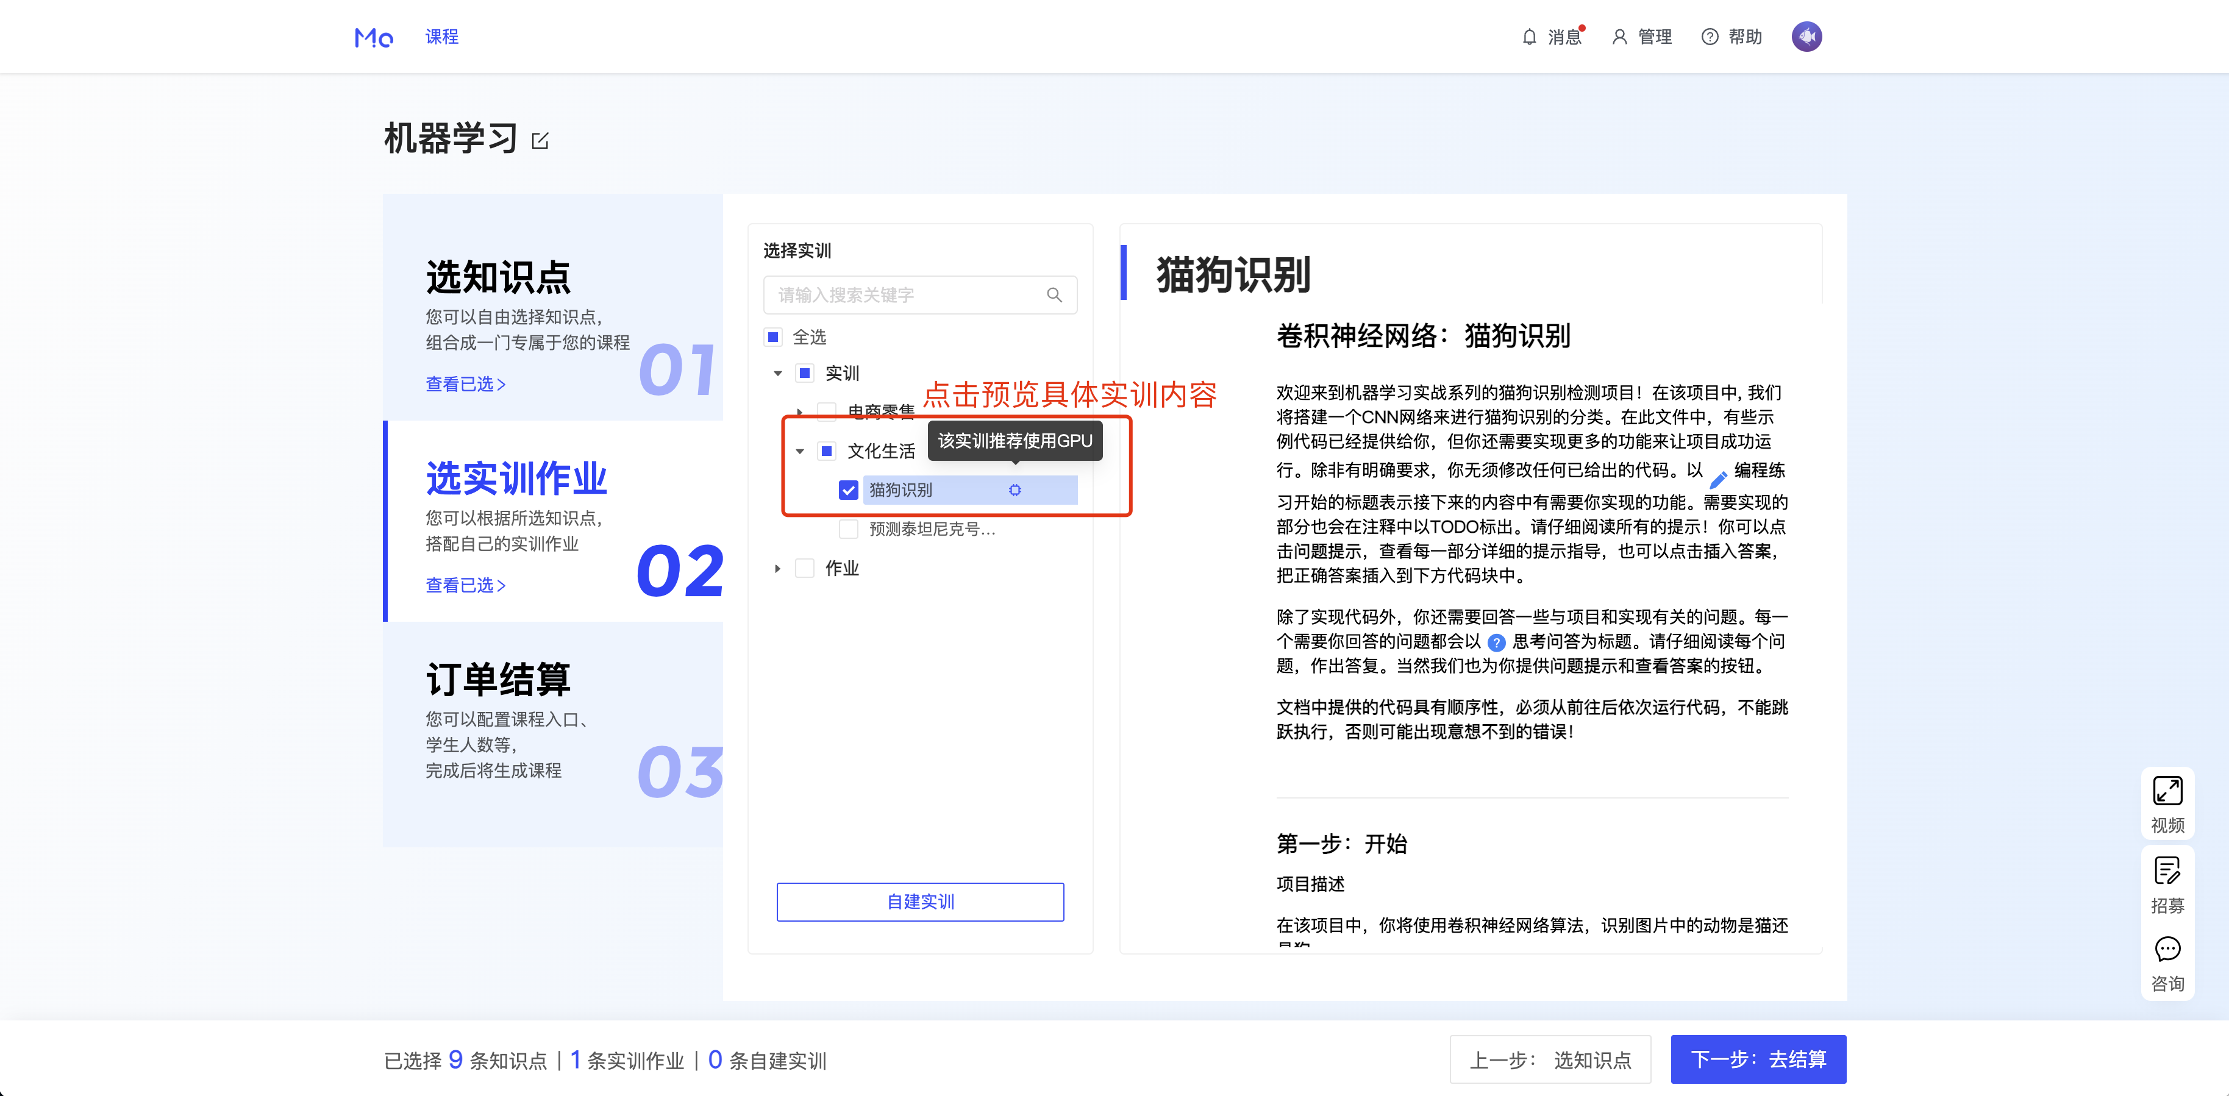2229x1096 pixels.
Task: Open the 课程 nav item
Action: tap(441, 37)
